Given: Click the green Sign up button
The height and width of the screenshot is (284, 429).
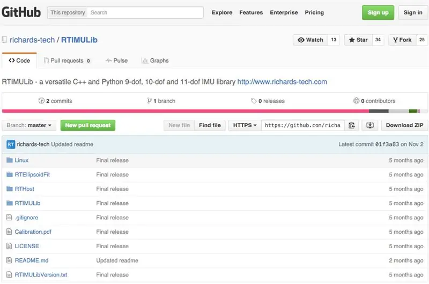Looking at the screenshot, I should tap(378, 12).
